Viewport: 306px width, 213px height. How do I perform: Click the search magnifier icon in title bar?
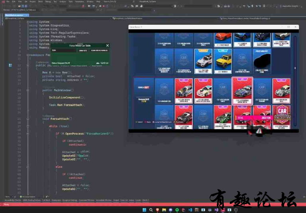tap(133, 2)
